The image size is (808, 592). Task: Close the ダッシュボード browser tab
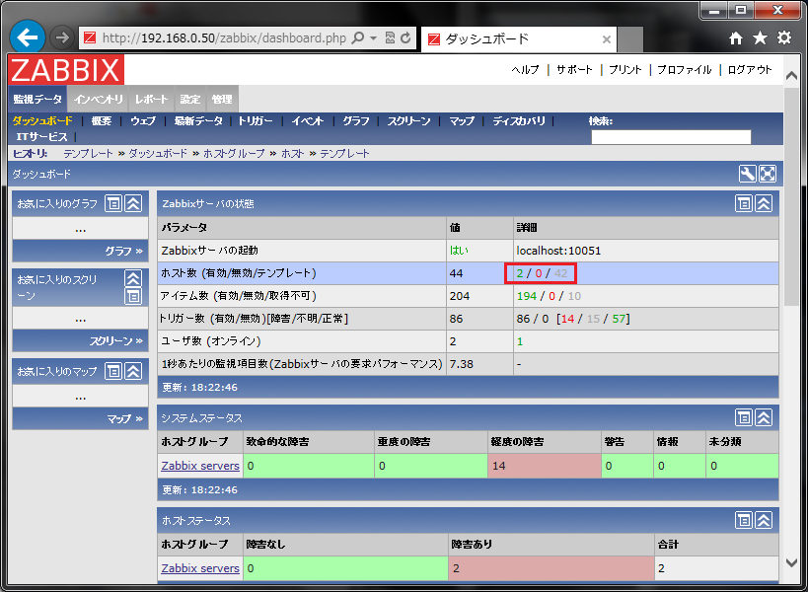pos(607,39)
